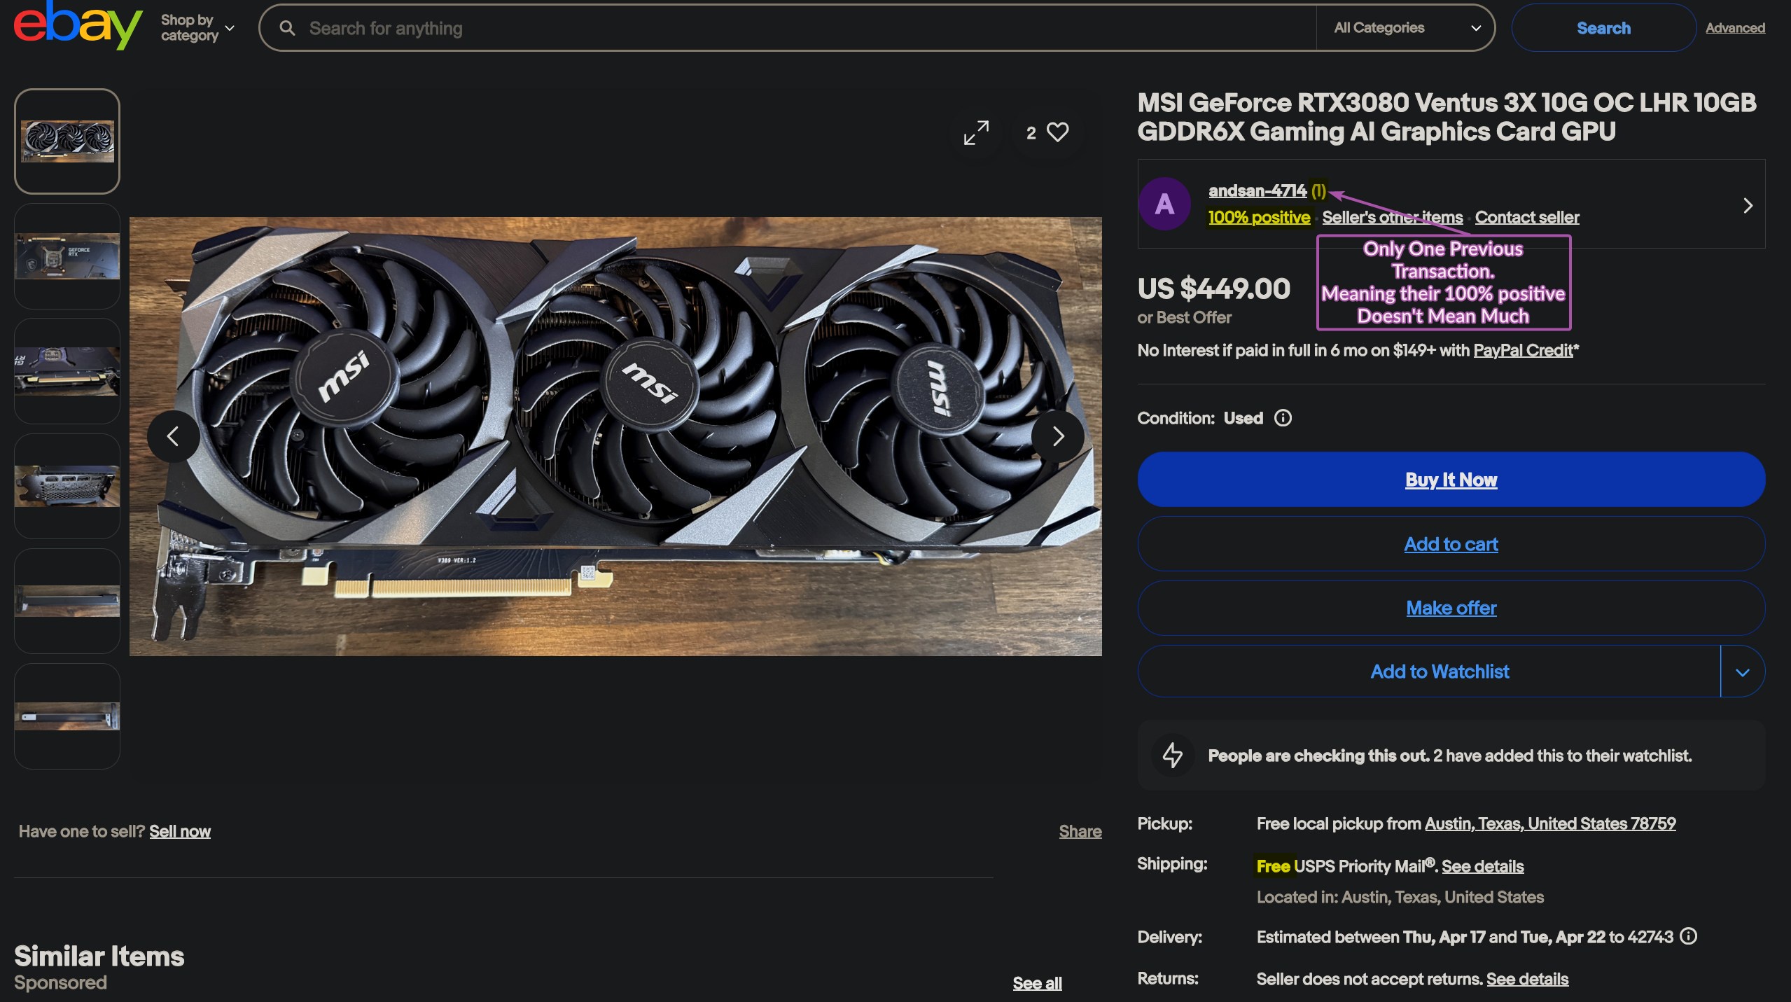Click the Share link
The image size is (1791, 1002).
click(1080, 831)
